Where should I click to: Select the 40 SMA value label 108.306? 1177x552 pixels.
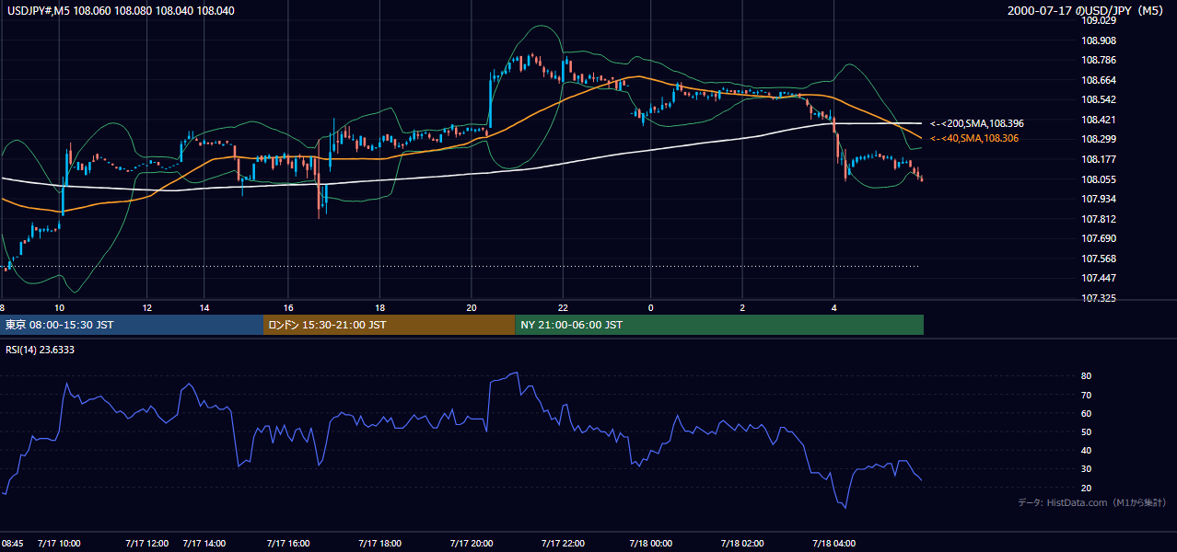click(x=974, y=138)
